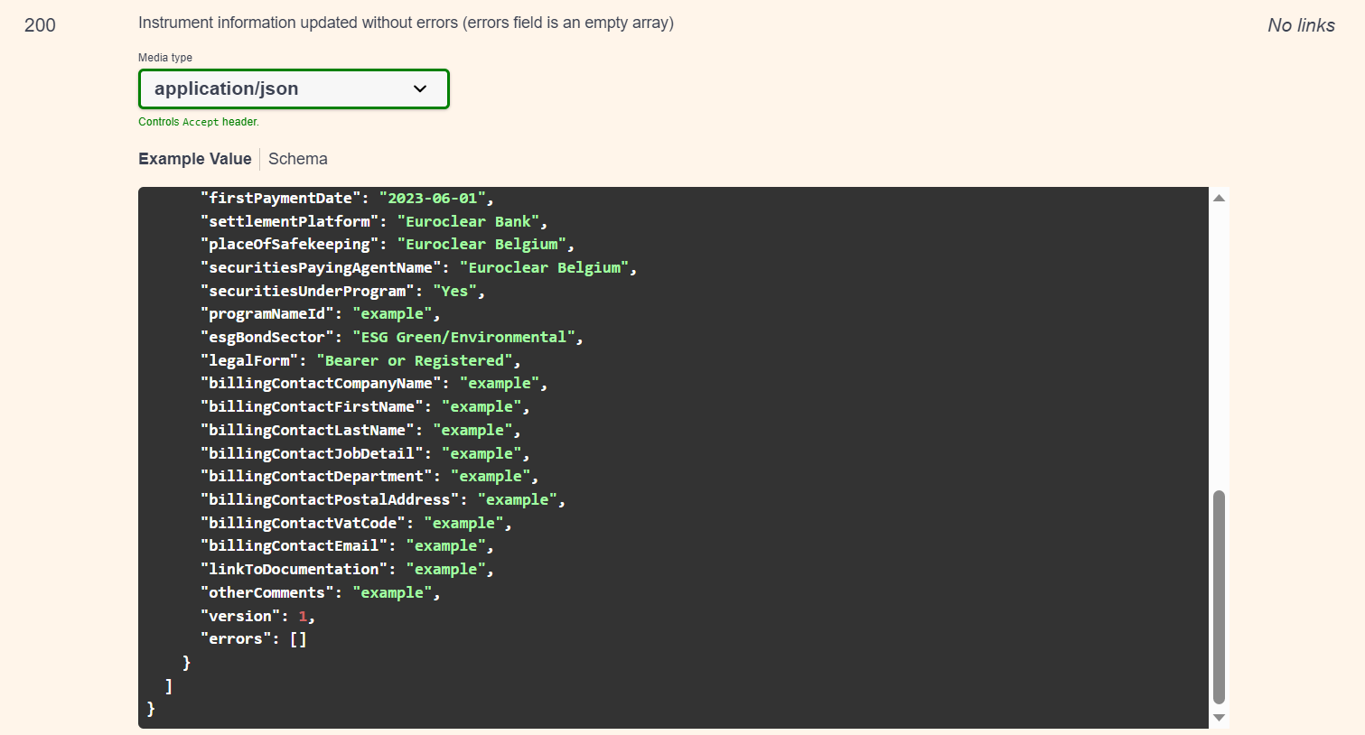Click the media type dropdown chevron arrow

click(x=419, y=88)
